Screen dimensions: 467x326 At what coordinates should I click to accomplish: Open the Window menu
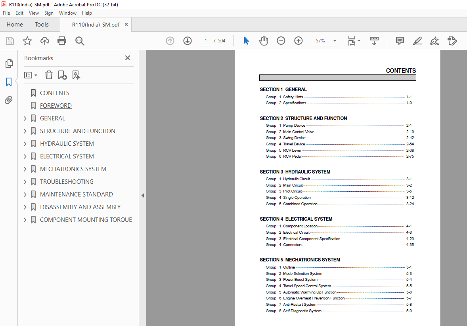pyautogui.click(x=68, y=13)
